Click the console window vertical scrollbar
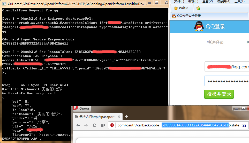The height and width of the screenshot is (143, 249). coord(169,56)
